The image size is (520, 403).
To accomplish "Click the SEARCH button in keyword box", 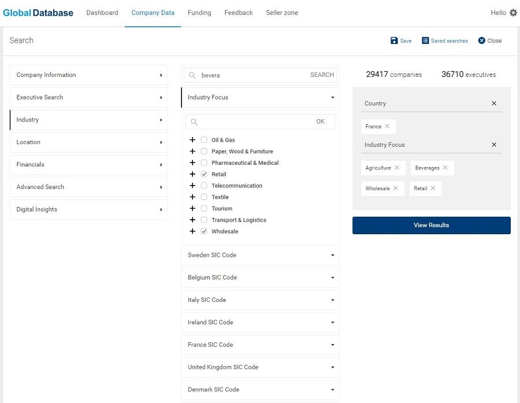I will pos(322,75).
